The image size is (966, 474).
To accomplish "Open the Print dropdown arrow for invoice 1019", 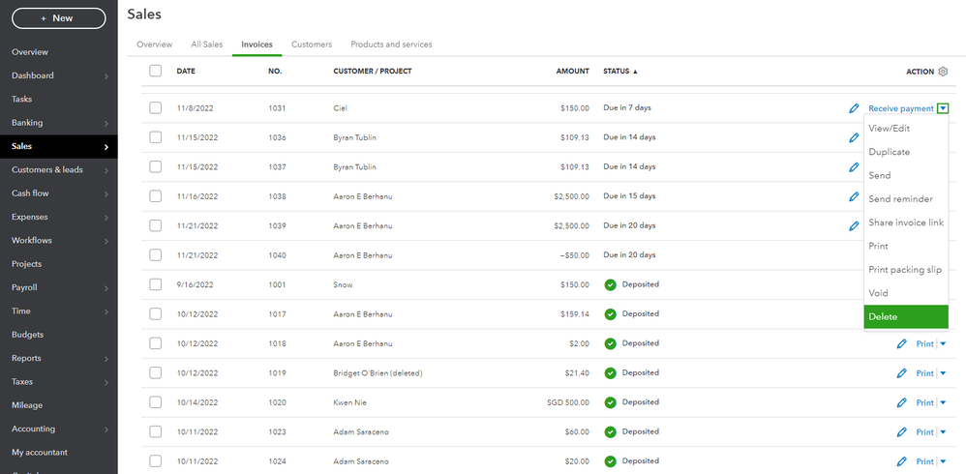I will click(x=943, y=373).
